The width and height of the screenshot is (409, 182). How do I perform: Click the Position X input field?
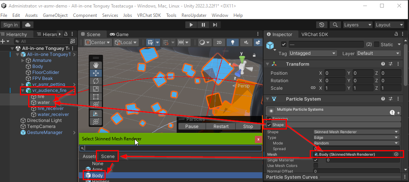tap(335, 73)
